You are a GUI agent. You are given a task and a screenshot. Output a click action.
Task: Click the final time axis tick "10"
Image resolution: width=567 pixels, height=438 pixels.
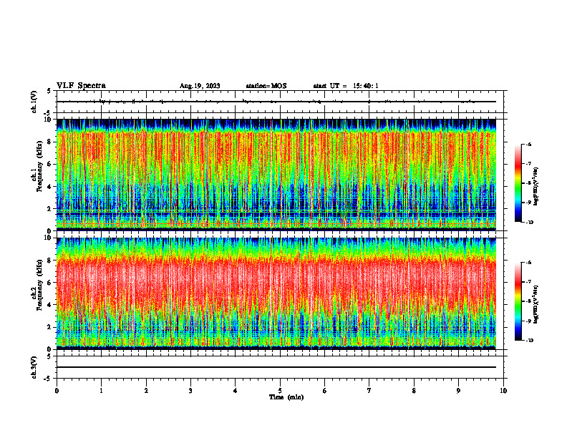[503, 391]
